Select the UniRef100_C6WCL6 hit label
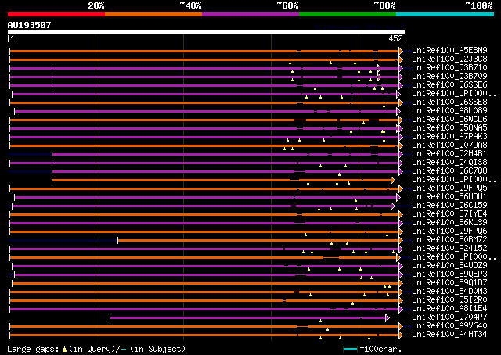 pos(449,119)
